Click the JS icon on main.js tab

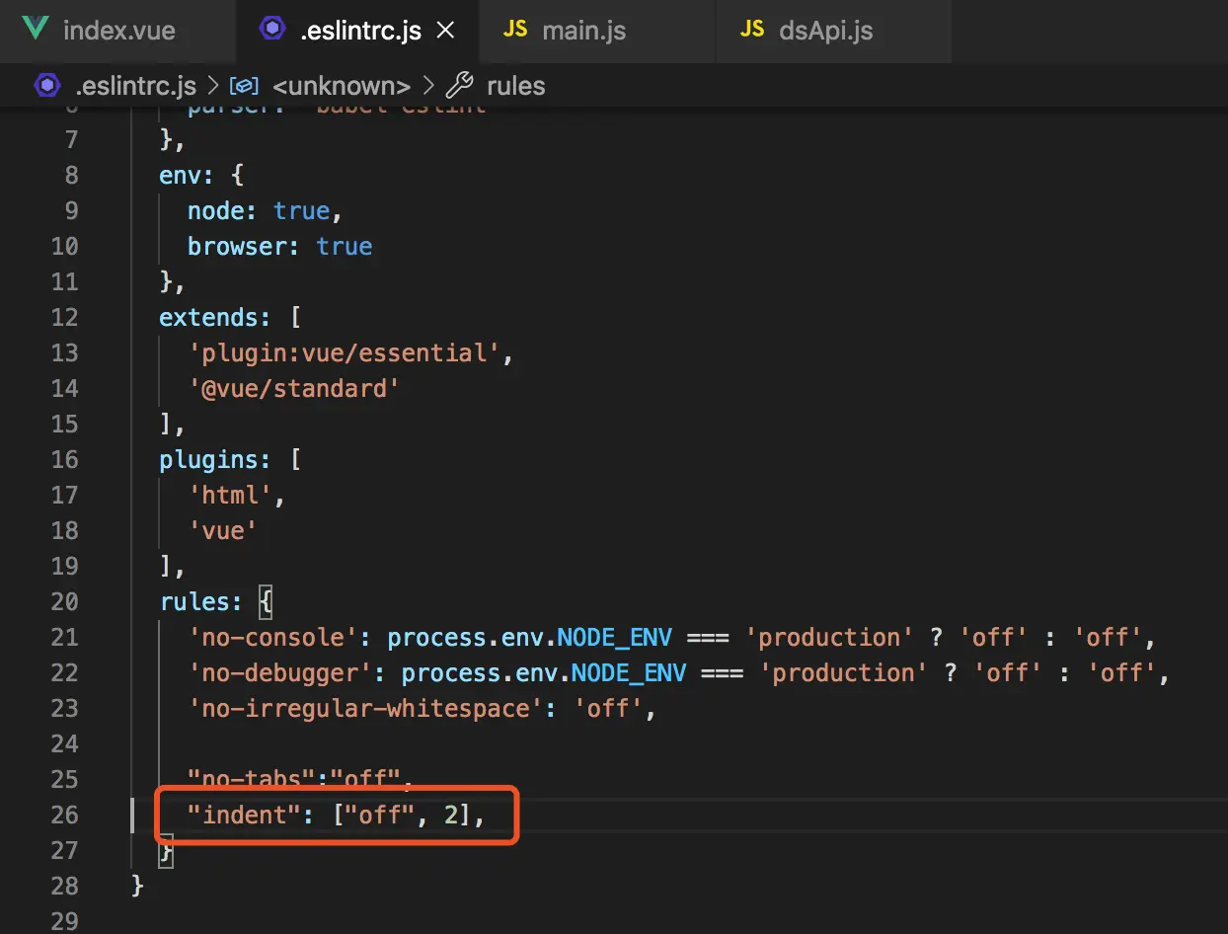pyautogui.click(x=515, y=30)
